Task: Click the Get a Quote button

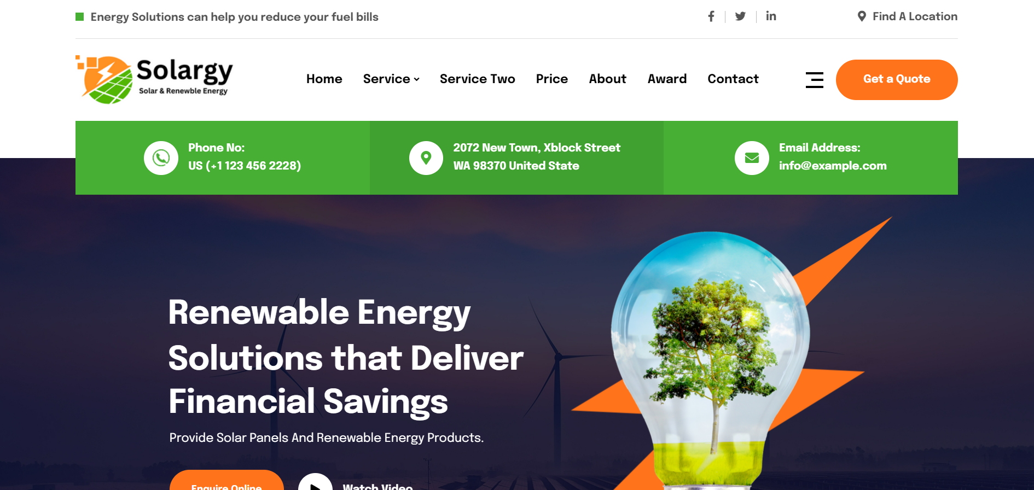Action: pos(897,80)
